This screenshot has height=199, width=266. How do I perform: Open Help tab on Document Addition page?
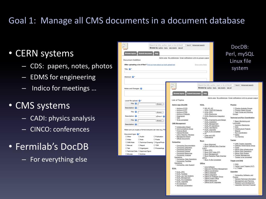pyautogui.click(x=156, y=53)
